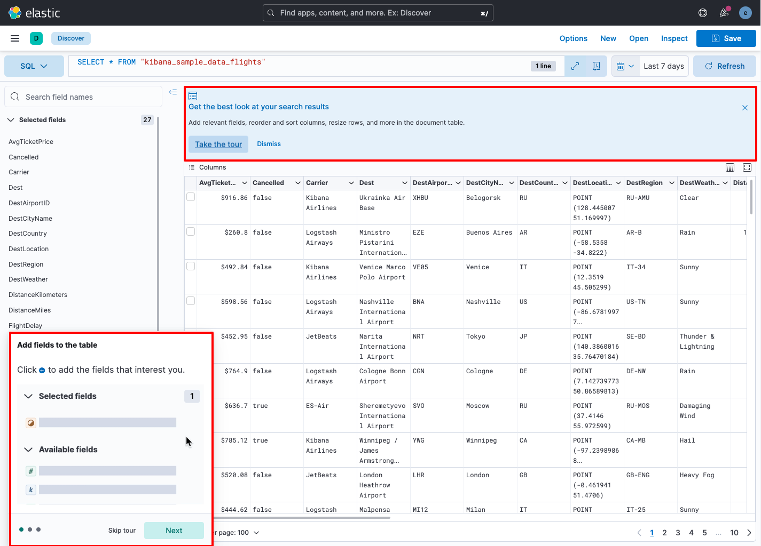
Task: Open the newsfeed party icon
Action: [x=724, y=13]
